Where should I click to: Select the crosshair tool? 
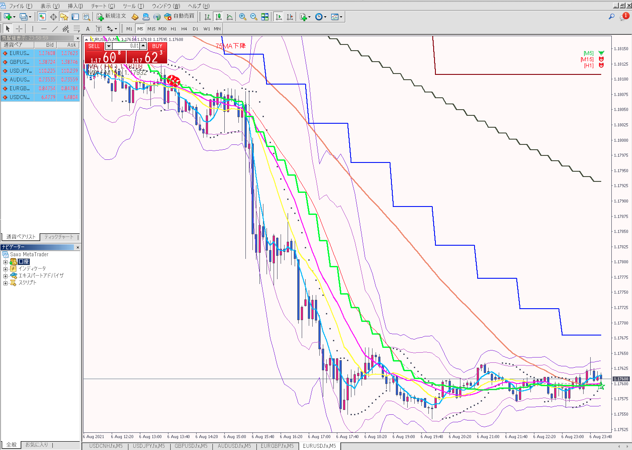(19, 29)
